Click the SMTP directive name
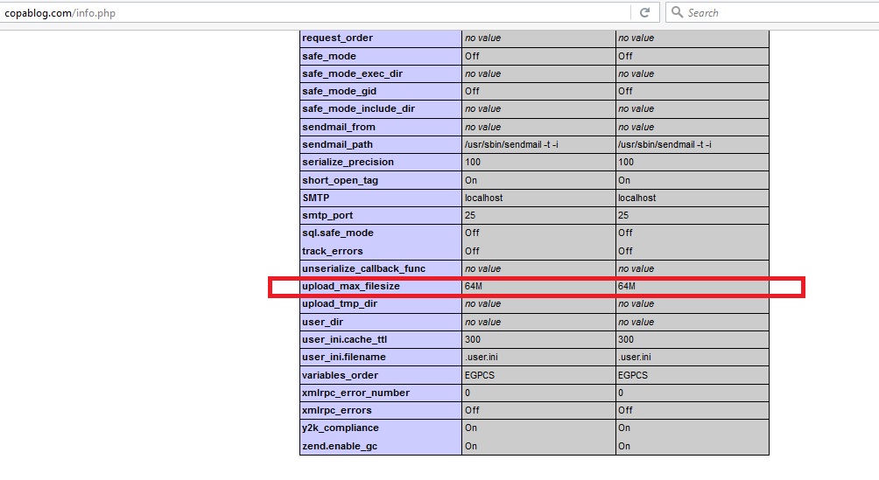Image resolution: width=879 pixels, height=480 pixels. (315, 198)
